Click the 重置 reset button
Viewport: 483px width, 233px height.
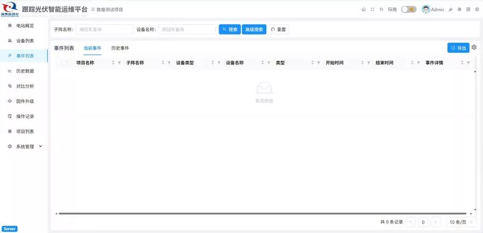pos(278,30)
